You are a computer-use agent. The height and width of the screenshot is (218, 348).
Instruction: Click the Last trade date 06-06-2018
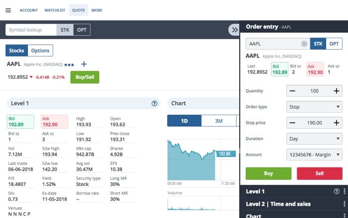tap(20, 169)
